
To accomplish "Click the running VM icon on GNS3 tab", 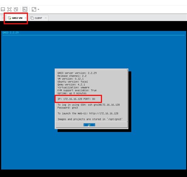I will (9, 18).
